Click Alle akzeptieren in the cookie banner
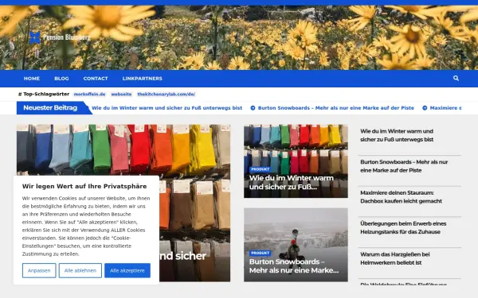The image size is (478, 298). (127, 270)
